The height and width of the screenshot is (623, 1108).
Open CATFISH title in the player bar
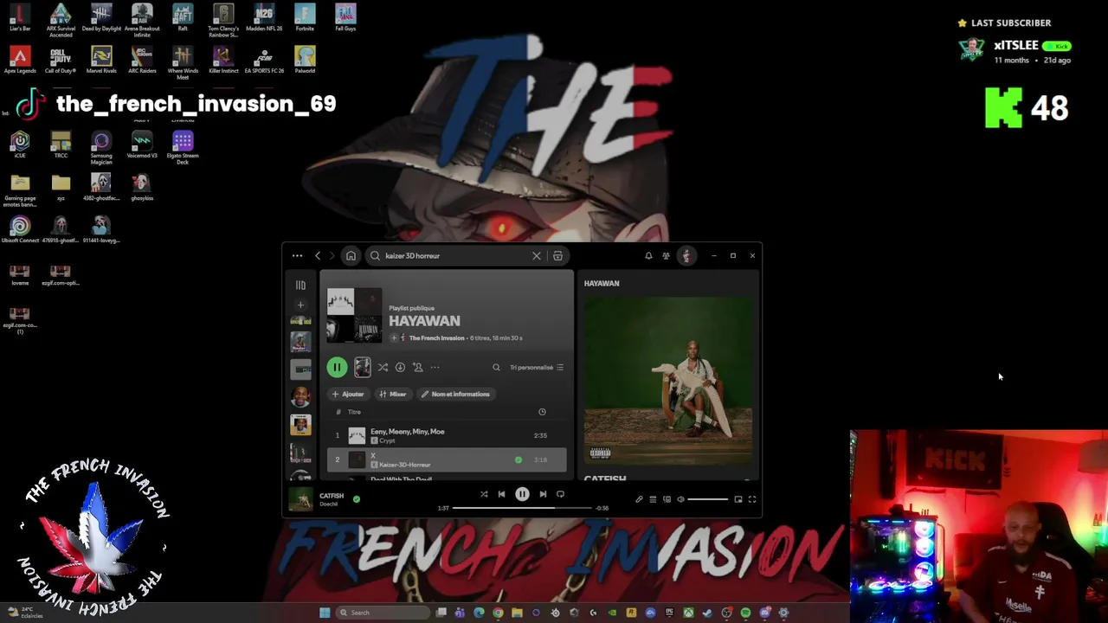point(332,496)
